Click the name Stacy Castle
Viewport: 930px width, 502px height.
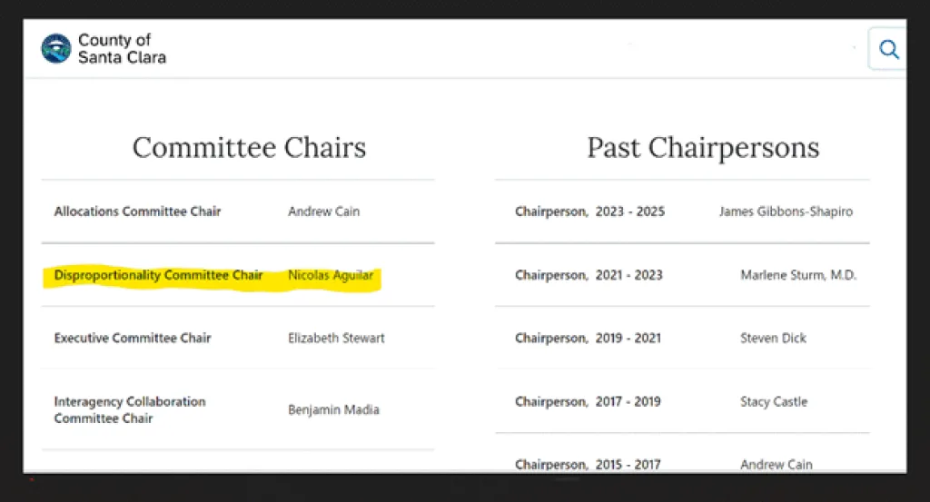[773, 401]
